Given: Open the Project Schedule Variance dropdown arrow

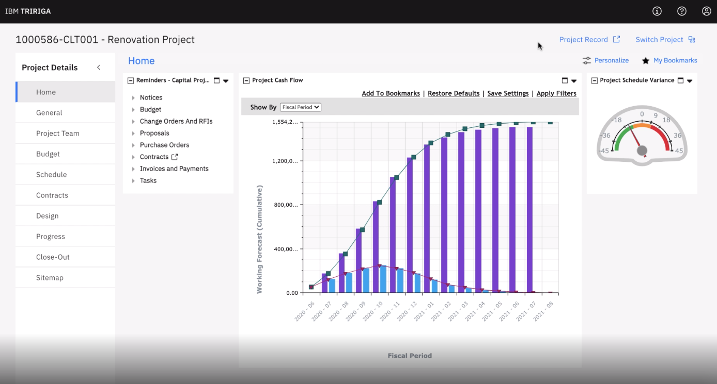Looking at the screenshot, I should pyautogui.click(x=690, y=81).
